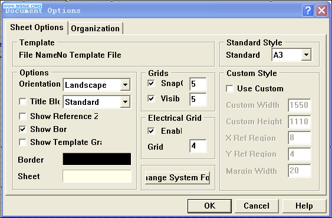332x218 pixels.
Task: Click the Margin Width field showing 20
Action: pos(300,171)
